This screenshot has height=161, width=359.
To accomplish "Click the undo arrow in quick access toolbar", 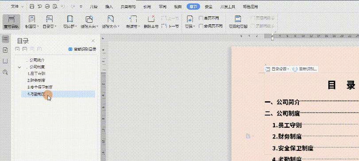I will [x=63, y=7].
